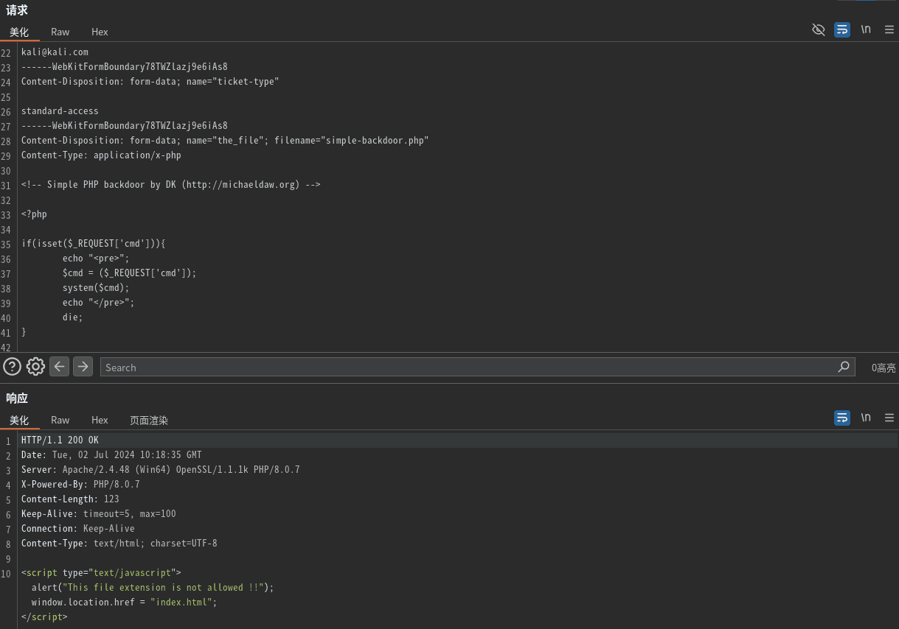
Task: Click the closing </script> line
Action: [44, 617]
